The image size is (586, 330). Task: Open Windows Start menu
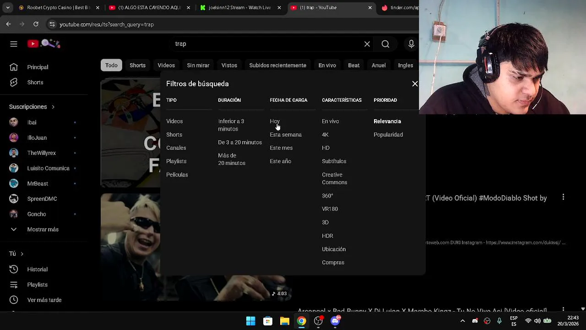click(250, 321)
